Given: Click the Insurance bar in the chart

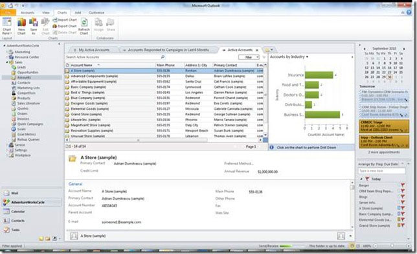Looking at the screenshot, I should point(319,75).
